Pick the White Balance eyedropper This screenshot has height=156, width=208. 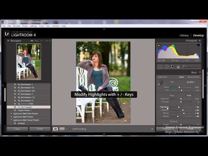pos(160,83)
